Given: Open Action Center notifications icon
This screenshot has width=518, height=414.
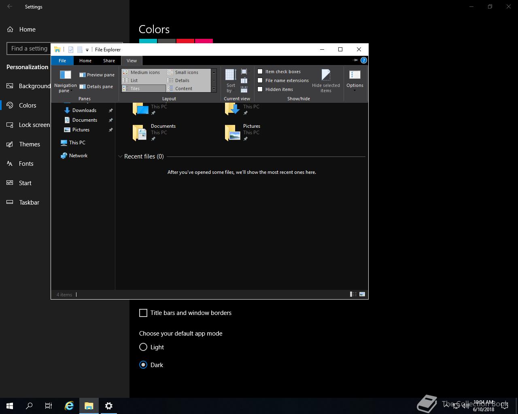Looking at the screenshot, I should [x=505, y=406].
